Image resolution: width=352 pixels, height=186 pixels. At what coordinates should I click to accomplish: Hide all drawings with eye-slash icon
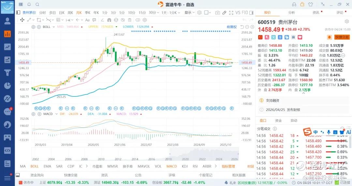click(x=123, y=20)
